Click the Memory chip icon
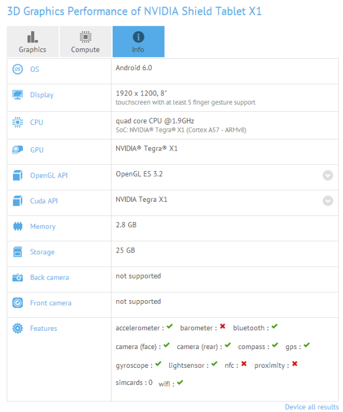 (x=18, y=226)
